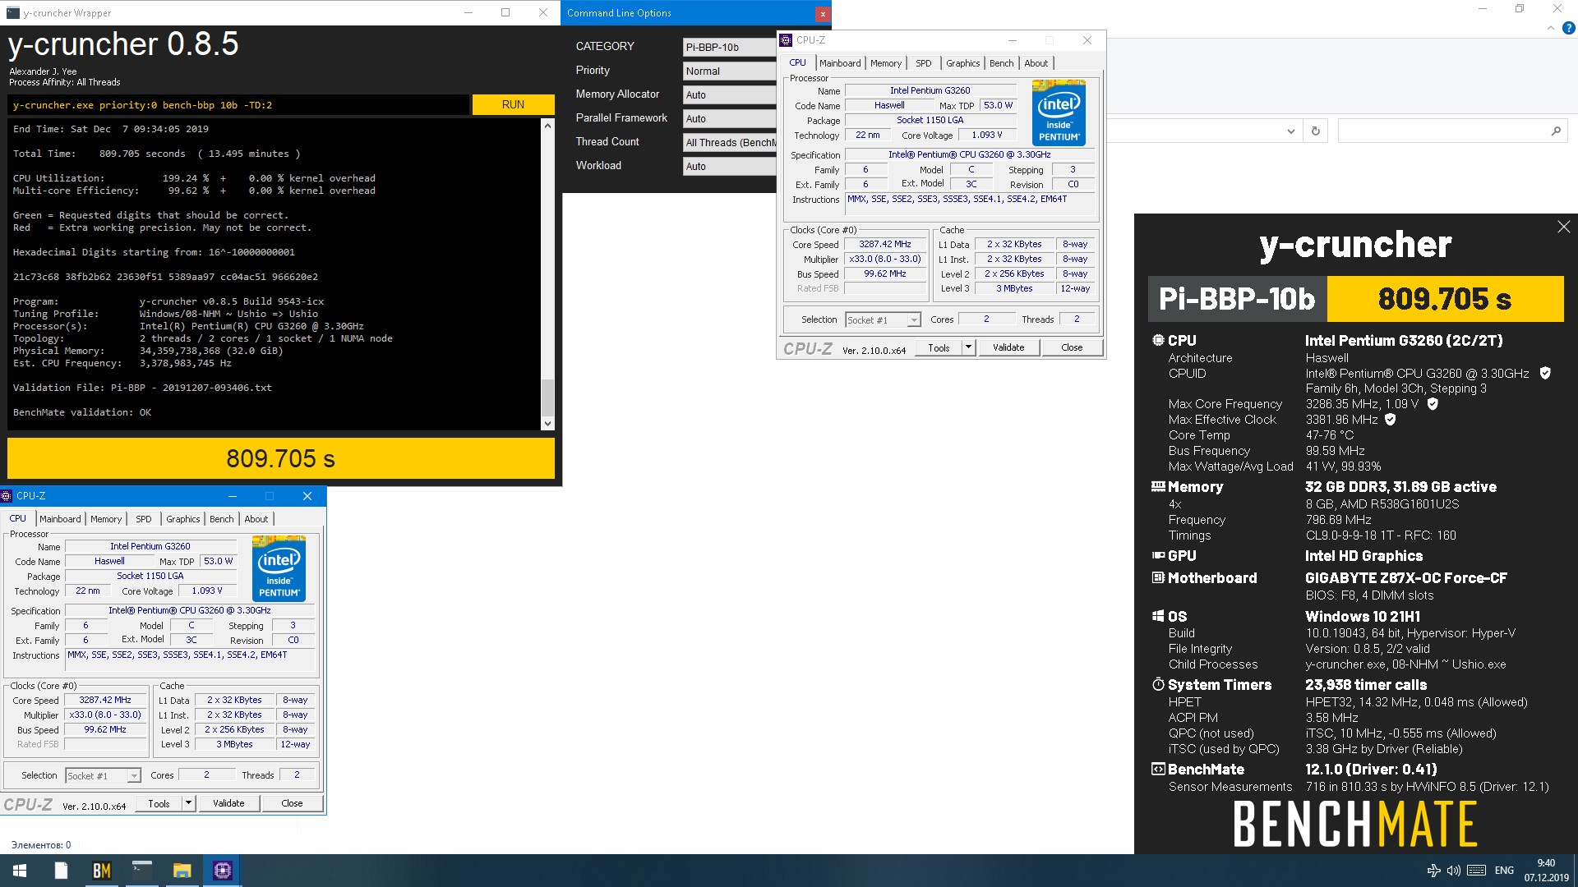Viewport: 1578px width, 887px height.
Task: Open the Thread Count dropdown
Action: tap(730, 142)
